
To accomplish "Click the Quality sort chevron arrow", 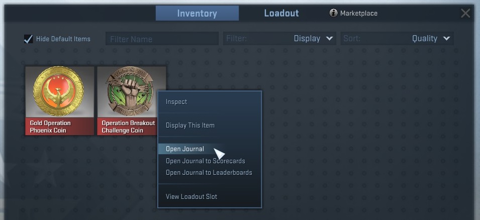I will (x=447, y=39).
